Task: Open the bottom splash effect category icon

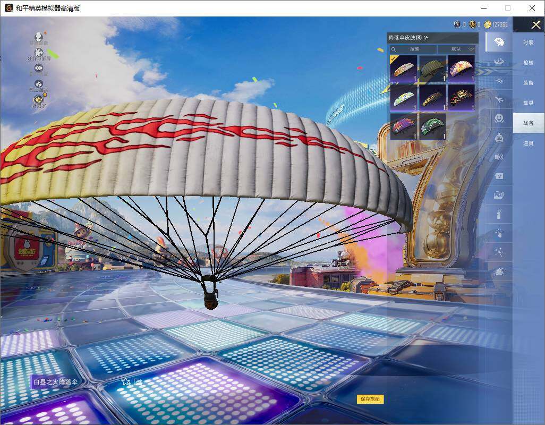Action: [499, 271]
